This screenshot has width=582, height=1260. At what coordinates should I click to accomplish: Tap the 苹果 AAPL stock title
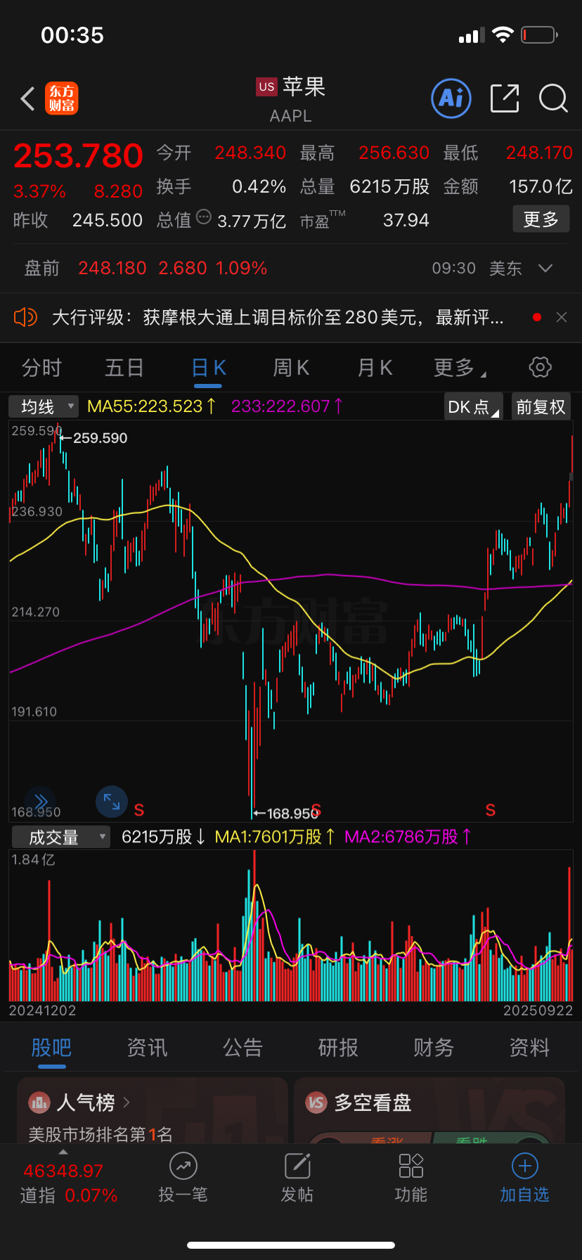(x=290, y=99)
